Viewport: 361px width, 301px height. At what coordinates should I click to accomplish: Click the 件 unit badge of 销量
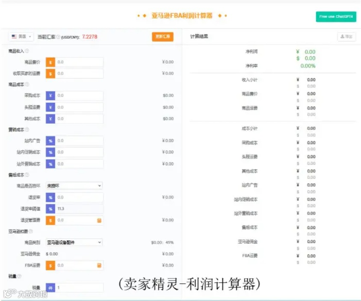point(50,288)
